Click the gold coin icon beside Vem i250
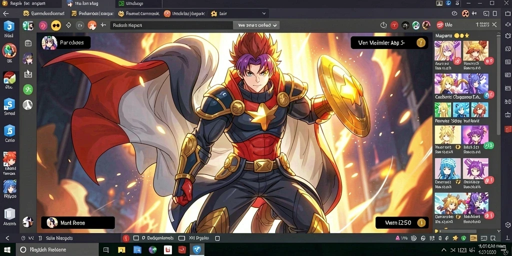The width and height of the screenshot is (512, 256). (x=421, y=223)
